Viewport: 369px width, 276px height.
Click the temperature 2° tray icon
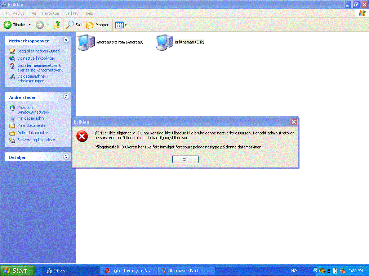pos(329,271)
